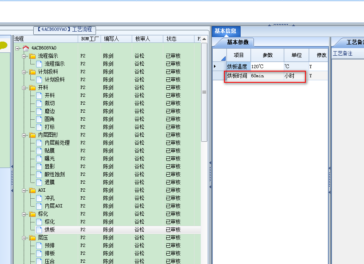Click the 单位 column header
The width and height of the screenshot is (364, 264).
296,55
